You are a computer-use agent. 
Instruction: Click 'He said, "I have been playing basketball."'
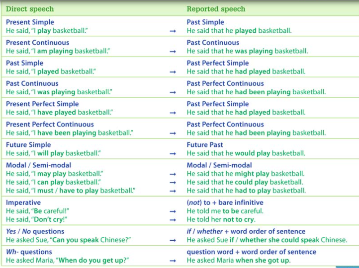coord(70,133)
